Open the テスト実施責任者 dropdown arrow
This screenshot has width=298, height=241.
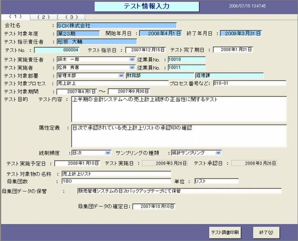[132, 60]
